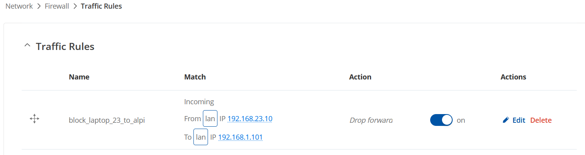
Task: Open source IP 192.168.23.10 link
Action: pyautogui.click(x=250, y=118)
